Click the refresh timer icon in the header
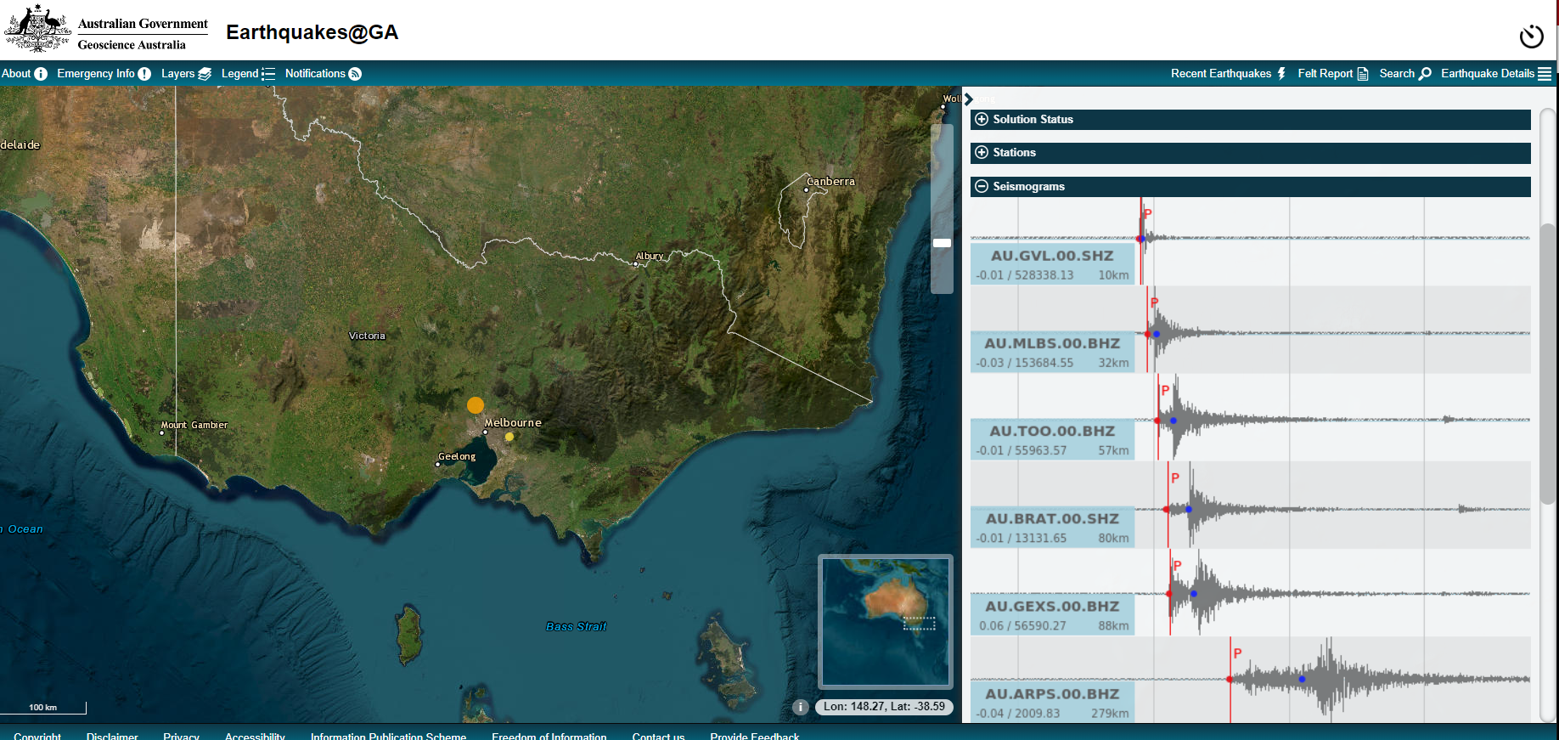Viewport: 1559px width, 740px height. click(1531, 36)
